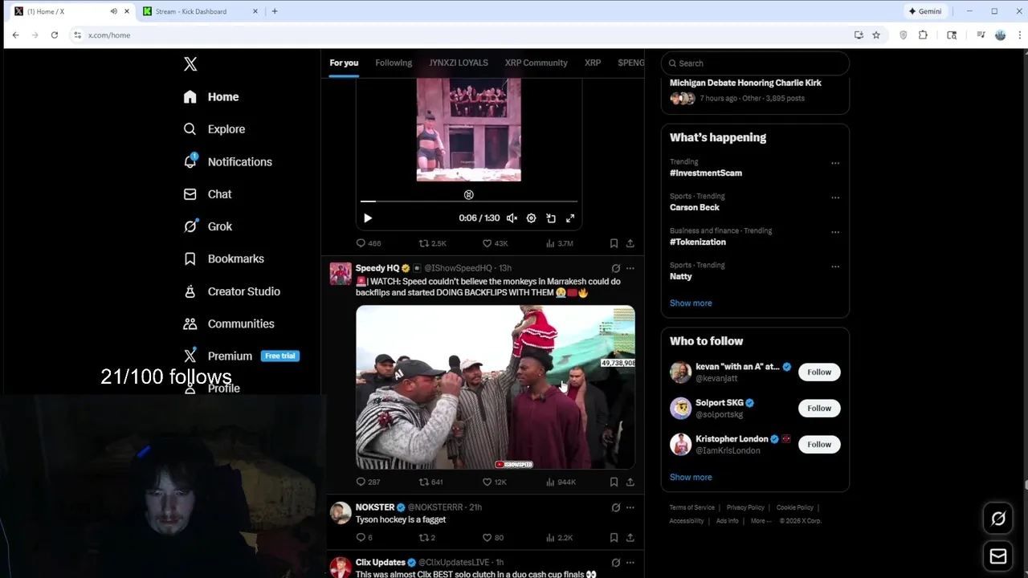View analytics showing 3.7M views
The image size is (1028, 578).
click(559, 243)
